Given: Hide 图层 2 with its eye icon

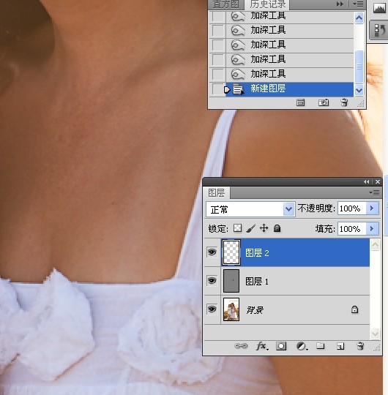Looking at the screenshot, I should (212, 252).
